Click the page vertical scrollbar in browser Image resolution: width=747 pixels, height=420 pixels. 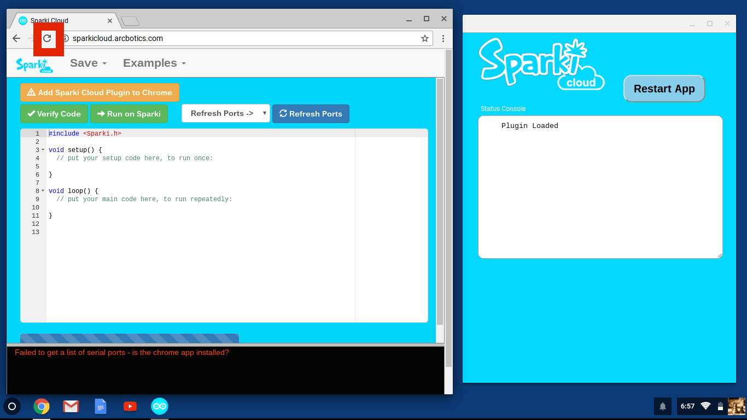448,208
